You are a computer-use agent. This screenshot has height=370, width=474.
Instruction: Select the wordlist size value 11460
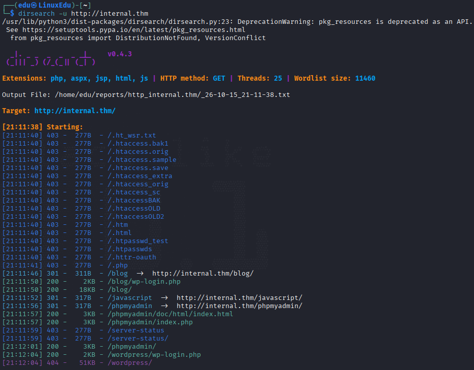coord(365,79)
